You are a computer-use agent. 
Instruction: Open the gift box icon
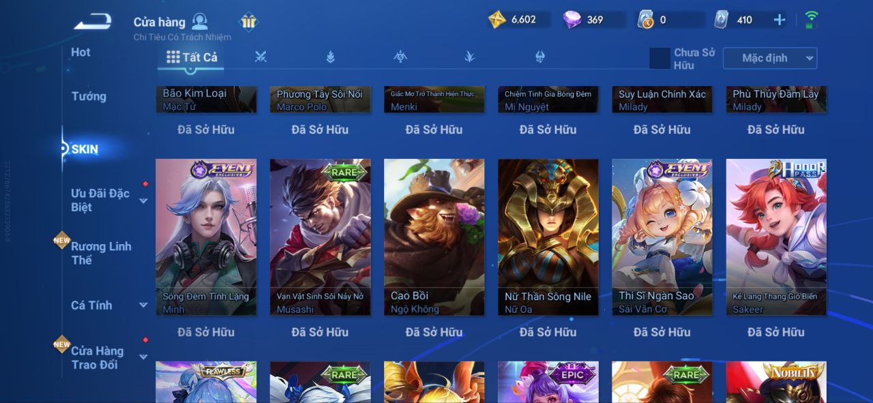[248, 22]
